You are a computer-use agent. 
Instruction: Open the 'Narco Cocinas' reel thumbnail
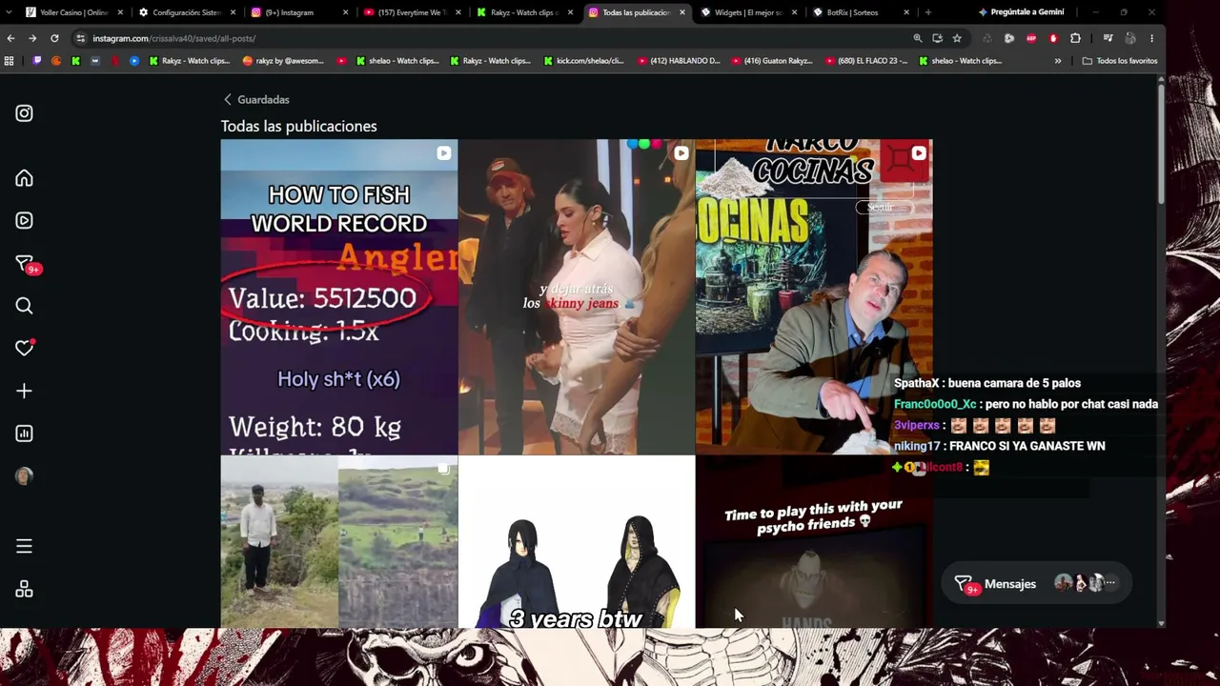pos(814,297)
